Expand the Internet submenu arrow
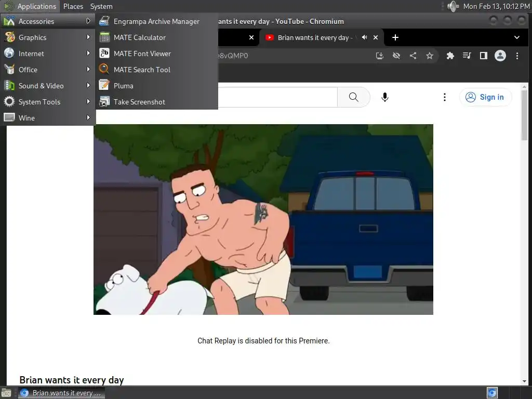The image size is (532, 399). [x=88, y=54]
